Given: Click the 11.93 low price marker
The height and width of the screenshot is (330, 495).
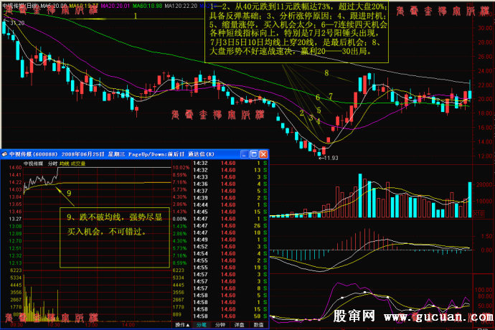Looking at the screenshot, I should 330,158.
